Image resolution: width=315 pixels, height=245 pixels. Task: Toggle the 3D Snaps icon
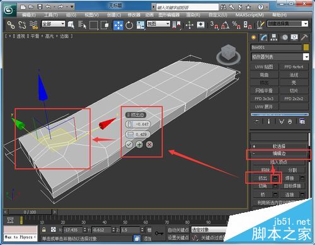(x=214, y=25)
